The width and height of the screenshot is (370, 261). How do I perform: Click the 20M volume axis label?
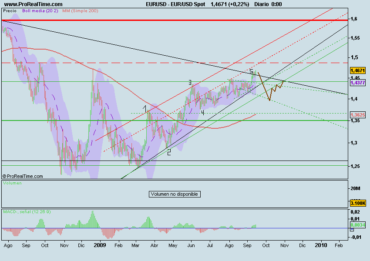point(355,188)
